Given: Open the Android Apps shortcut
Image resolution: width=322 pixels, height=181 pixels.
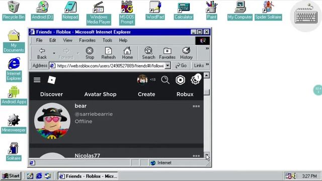Looking at the screenshot, I should [14, 96].
